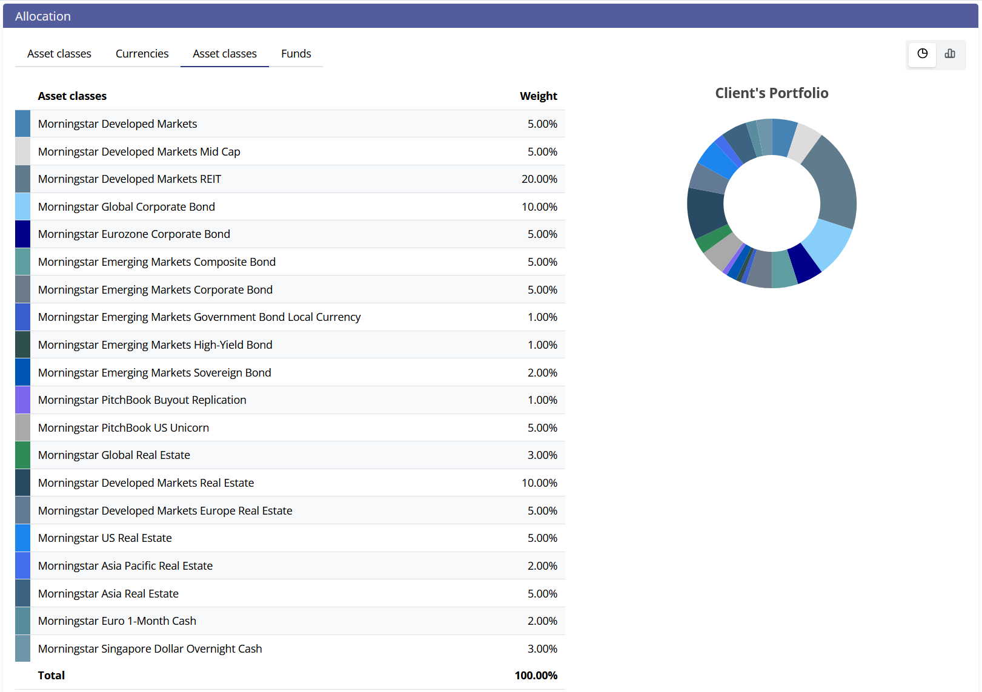Click the green Morningstar Global Real Estate swatch
982x692 pixels.
22,455
